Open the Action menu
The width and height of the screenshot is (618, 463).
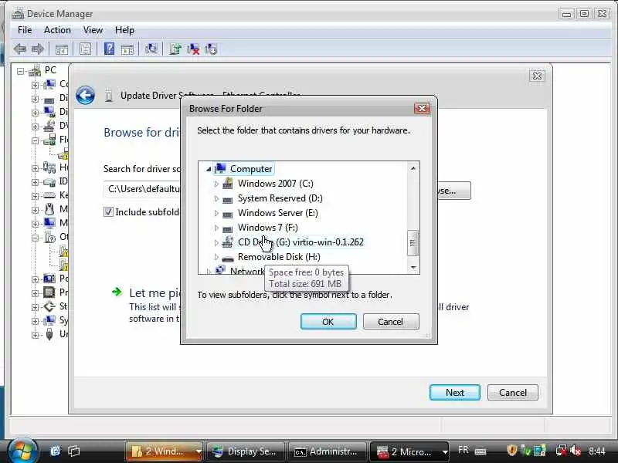[57, 30]
